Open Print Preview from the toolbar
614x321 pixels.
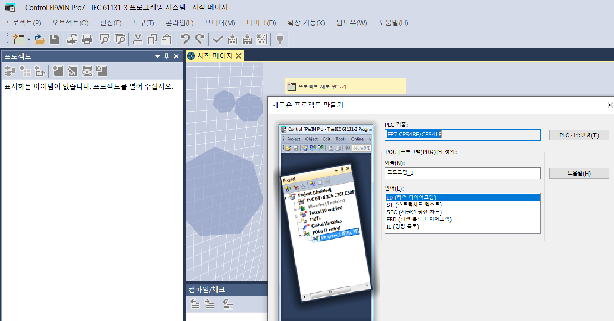pos(72,40)
